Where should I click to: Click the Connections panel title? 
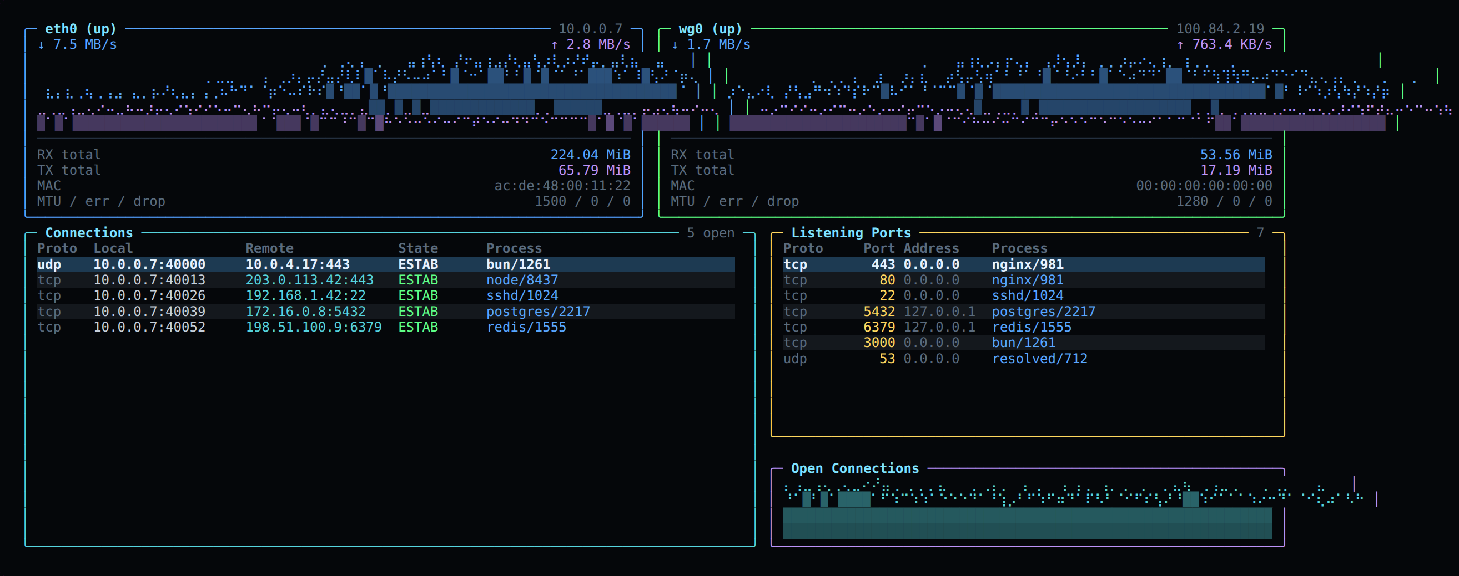coord(89,232)
